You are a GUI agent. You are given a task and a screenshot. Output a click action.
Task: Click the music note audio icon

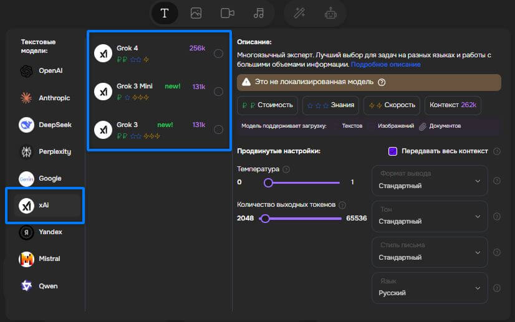tap(259, 13)
